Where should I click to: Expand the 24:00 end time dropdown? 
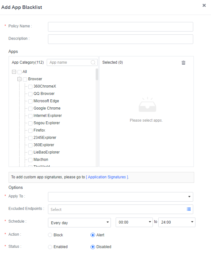(177, 222)
